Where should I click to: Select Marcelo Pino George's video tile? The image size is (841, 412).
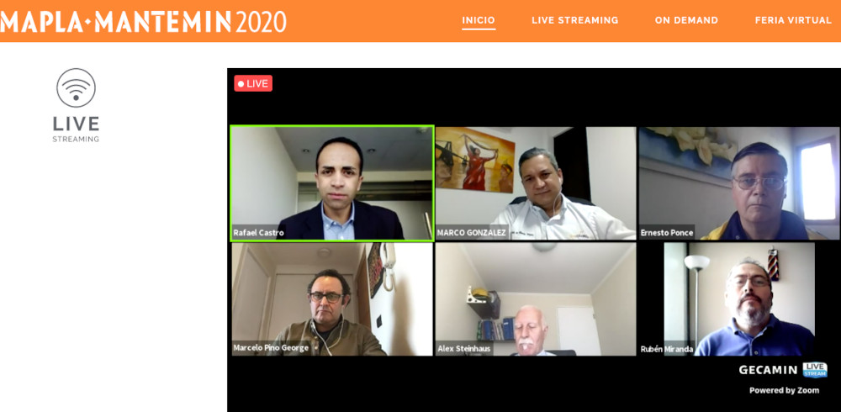[x=332, y=298]
